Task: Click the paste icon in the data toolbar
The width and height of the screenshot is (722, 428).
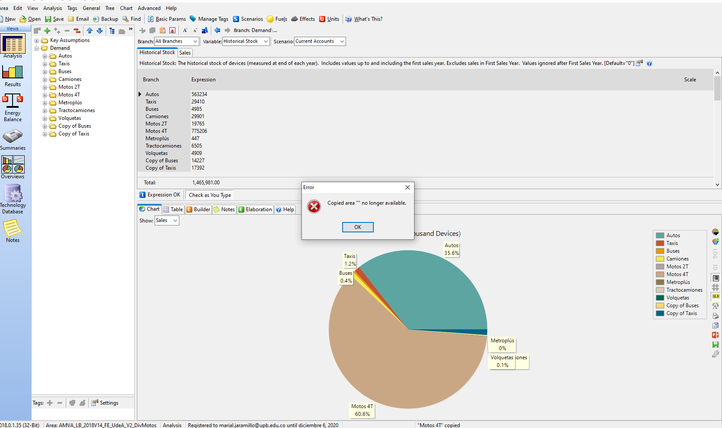Action: pyautogui.click(x=162, y=30)
